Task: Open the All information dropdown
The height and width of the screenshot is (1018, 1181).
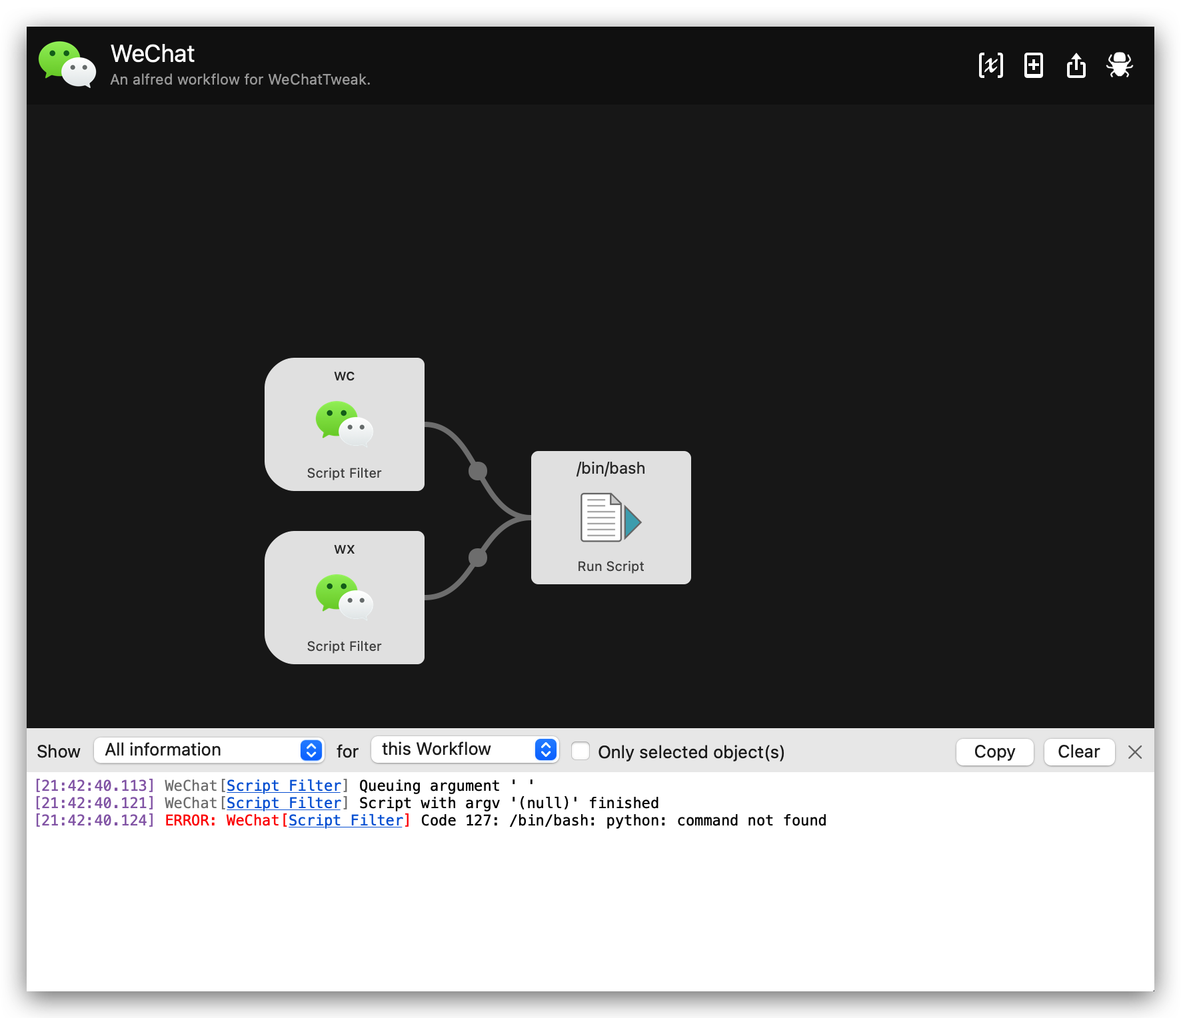Action: 209,750
